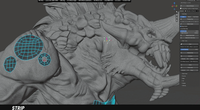Toggle Z axis symmetry
Screen dimensions: 200x110
pos(195,22)
